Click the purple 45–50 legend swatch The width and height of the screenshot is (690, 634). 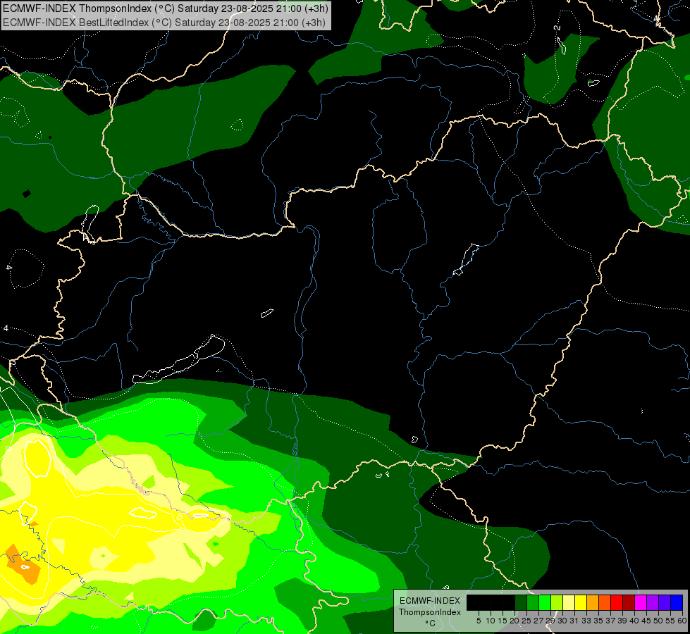coord(653,602)
